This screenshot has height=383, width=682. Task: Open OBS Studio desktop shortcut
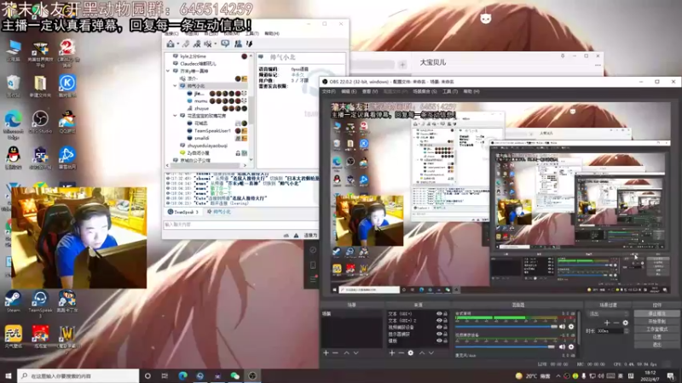coord(40,122)
